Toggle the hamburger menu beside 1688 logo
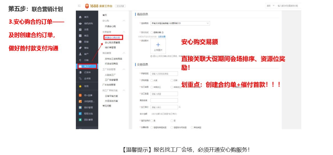333x155 pixels. [x=79, y=6]
